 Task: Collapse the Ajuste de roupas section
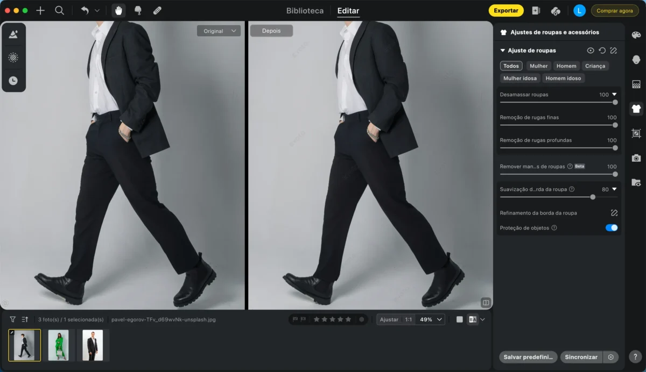[503, 51]
